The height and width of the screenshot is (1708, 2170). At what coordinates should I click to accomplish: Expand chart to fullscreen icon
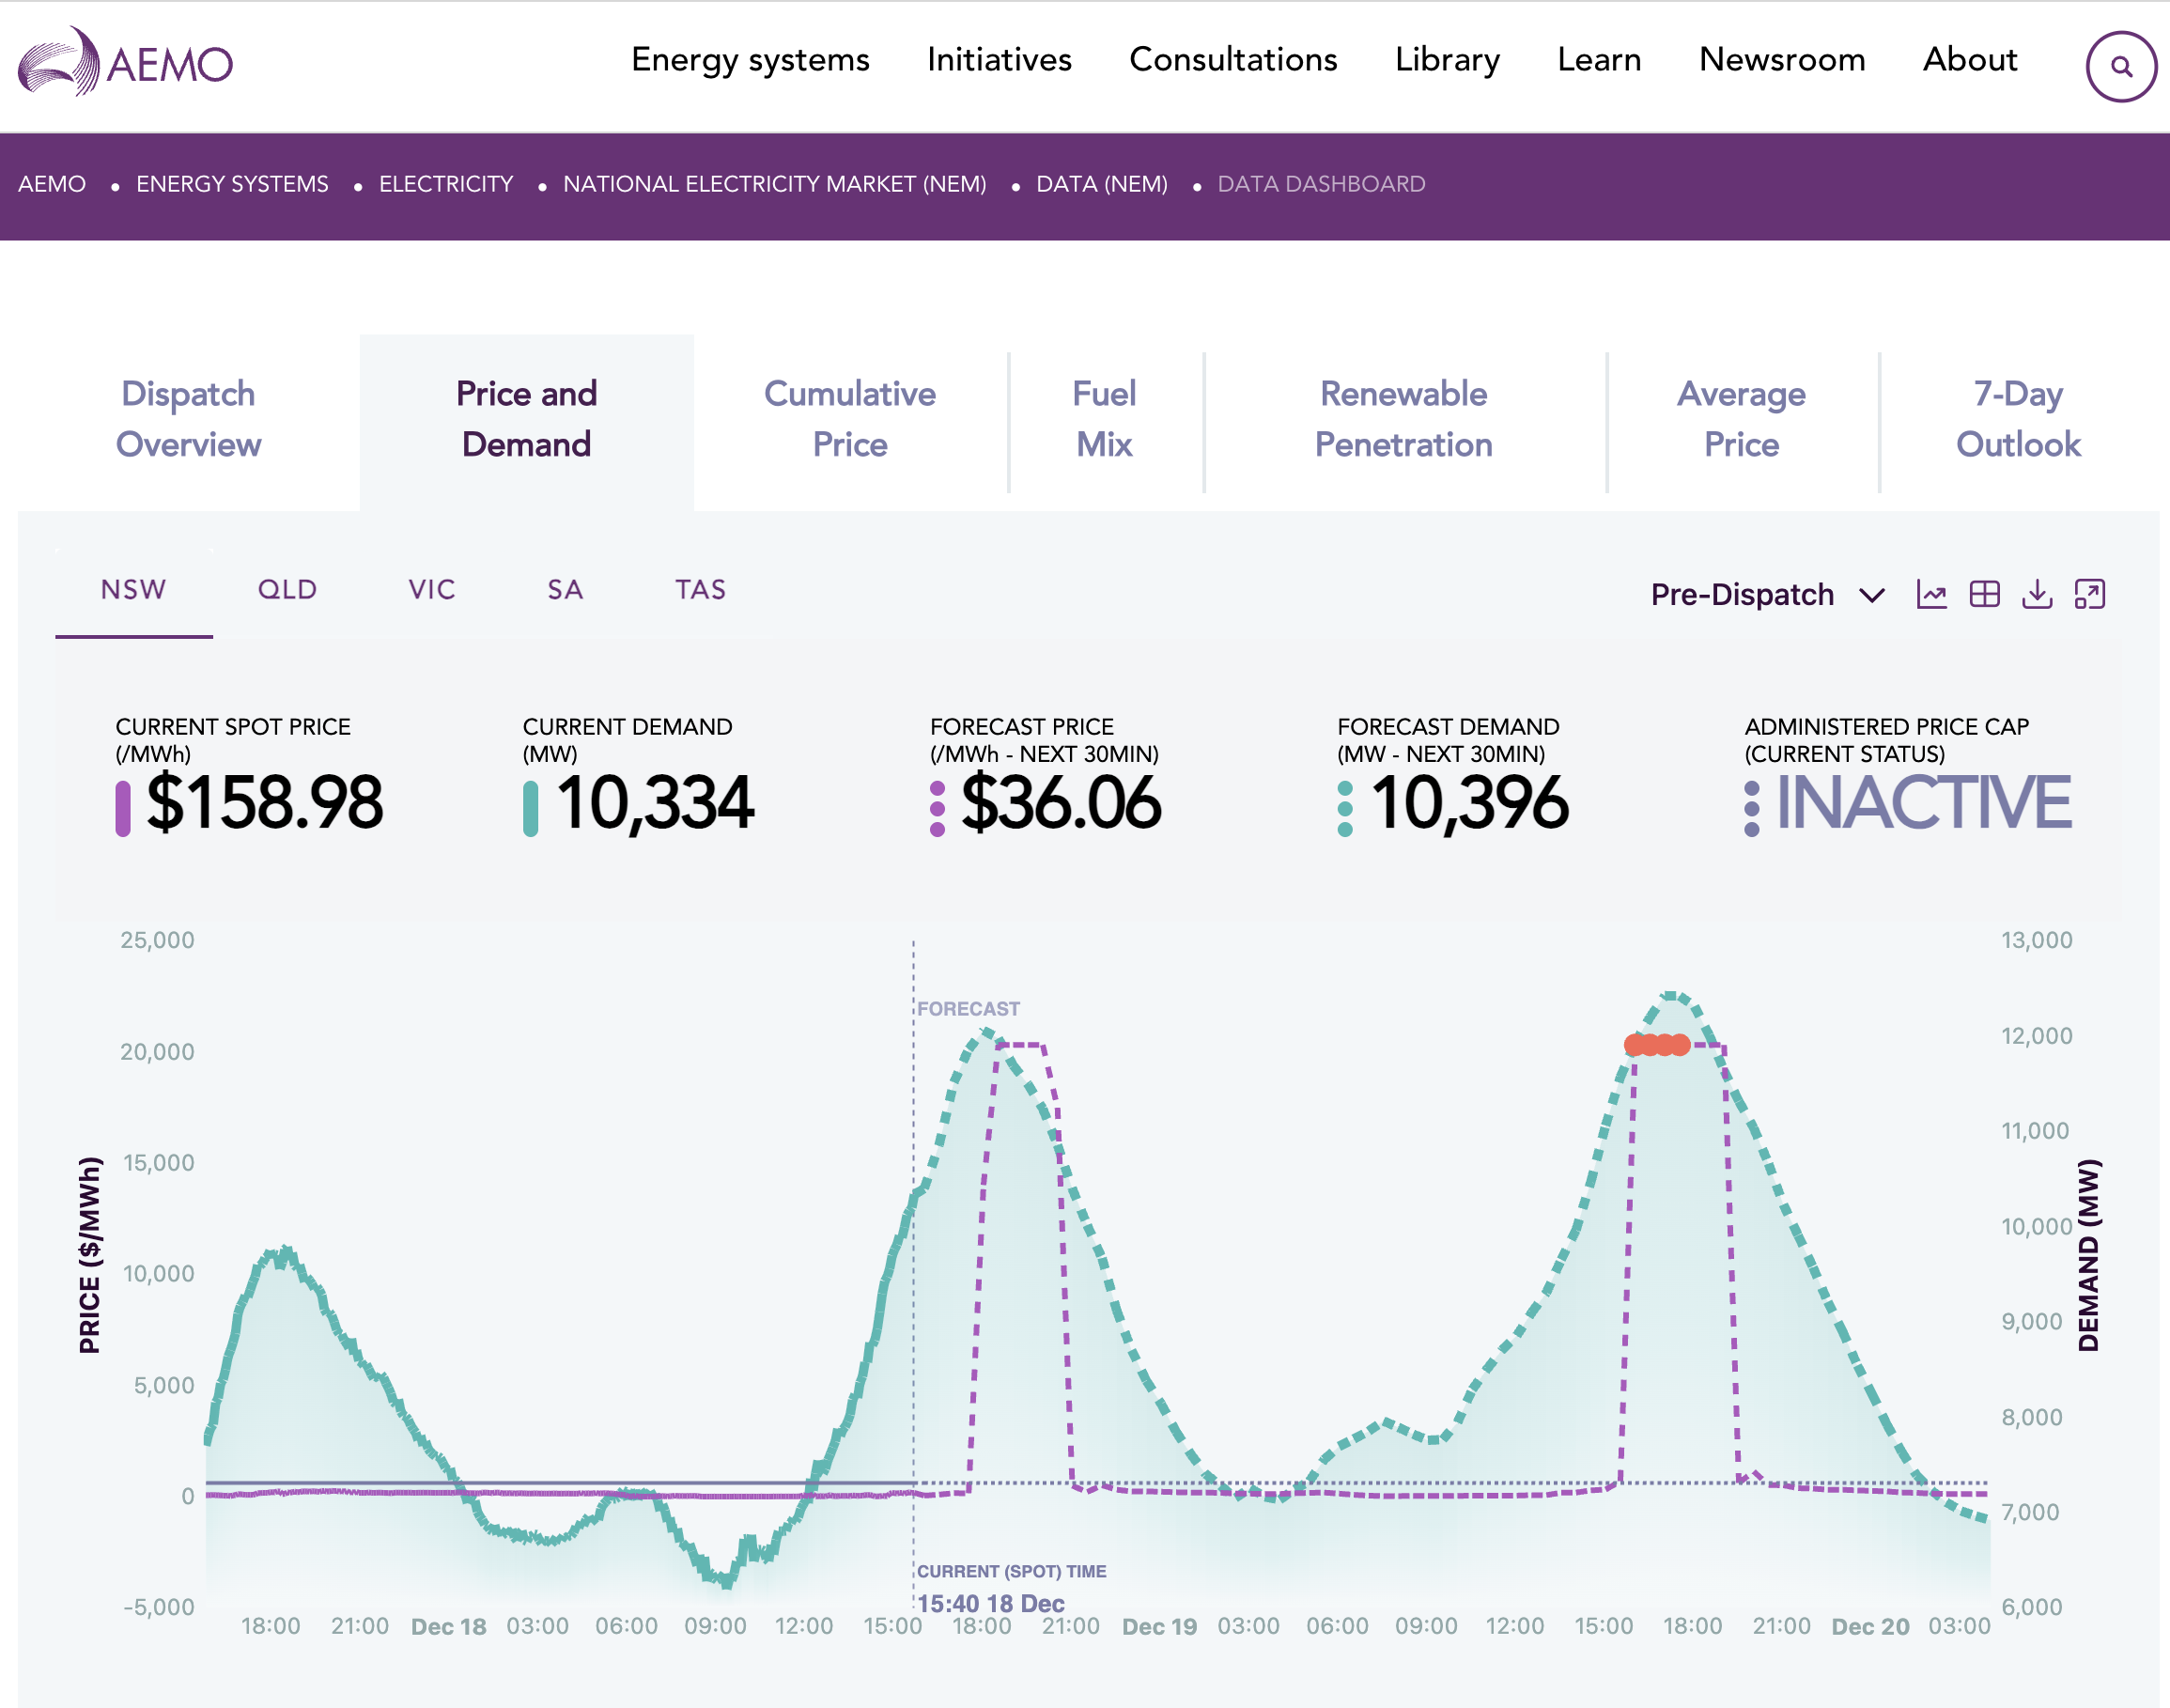(2090, 594)
